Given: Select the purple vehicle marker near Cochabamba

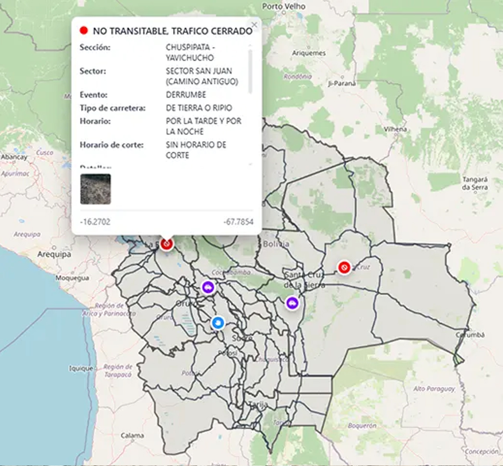Looking at the screenshot, I should [x=208, y=287].
